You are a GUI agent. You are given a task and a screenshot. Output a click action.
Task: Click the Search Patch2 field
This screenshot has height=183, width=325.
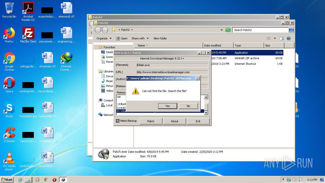pos(261,30)
